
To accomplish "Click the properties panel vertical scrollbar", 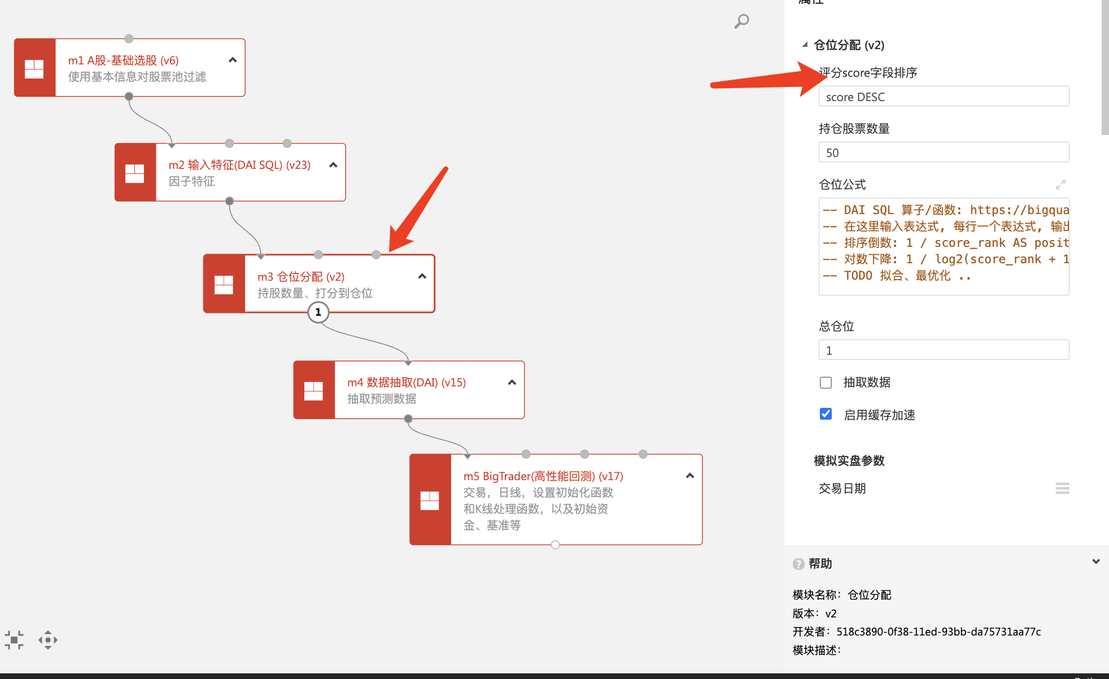I will point(1105,68).
